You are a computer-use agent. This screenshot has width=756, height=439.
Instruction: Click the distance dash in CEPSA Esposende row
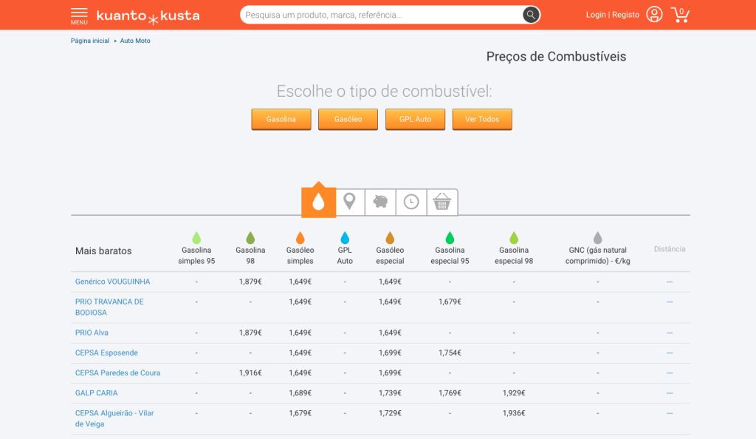pos(670,353)
